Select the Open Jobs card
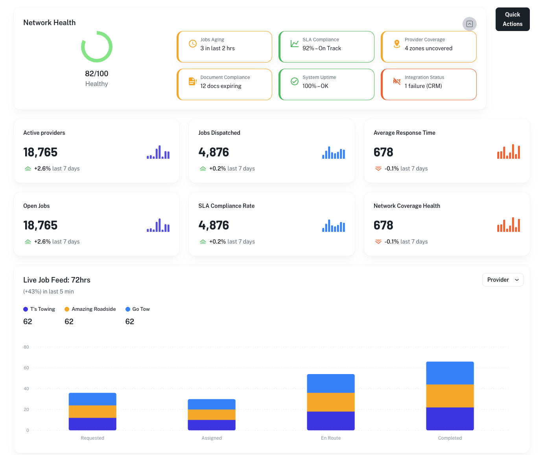The height and width of the screenshot is (455, 544). pyautogui.click(x=96, y=224)
